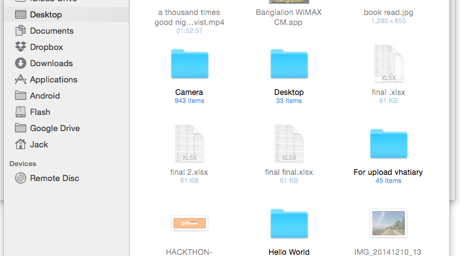The image size is (460, 256).
Task: Click the book read.jpg file label
Action: pos(388,12)
